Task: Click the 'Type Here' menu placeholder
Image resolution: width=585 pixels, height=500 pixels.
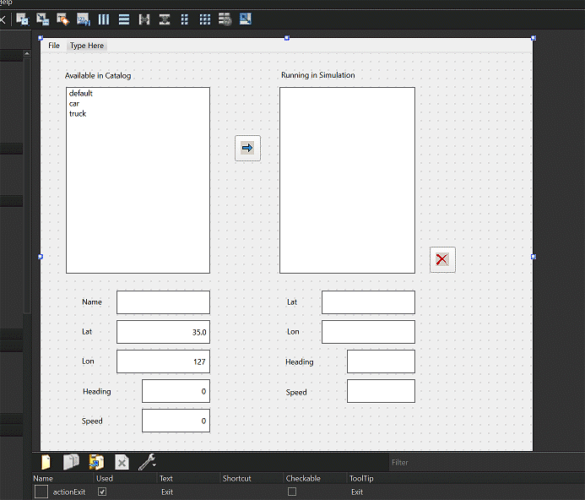Action: click(x=87, y=46)
